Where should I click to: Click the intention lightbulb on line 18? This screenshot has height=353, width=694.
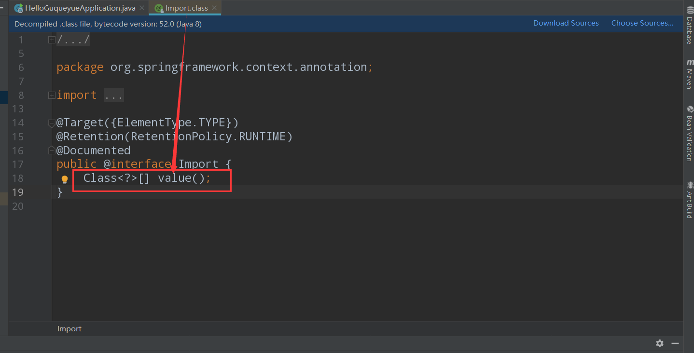64,179
